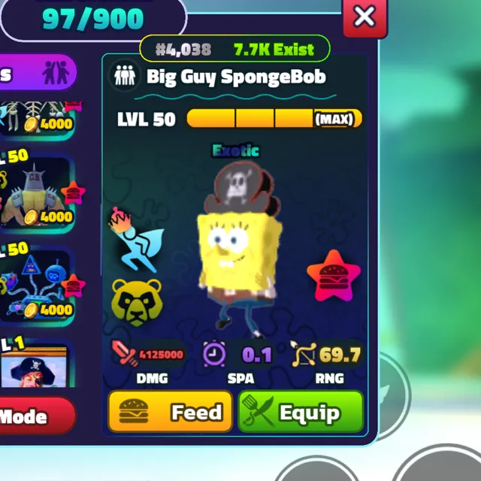Close the unit panel with red X
This screenshot has height=481, width=481.
365,17
